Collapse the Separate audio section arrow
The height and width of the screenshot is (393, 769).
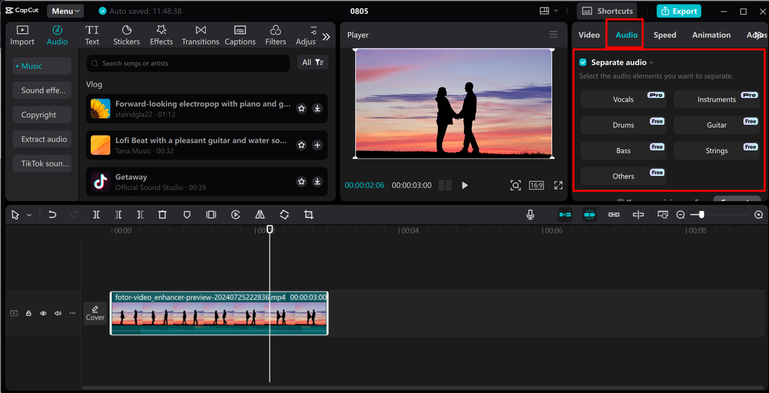[x=651, y=62]
